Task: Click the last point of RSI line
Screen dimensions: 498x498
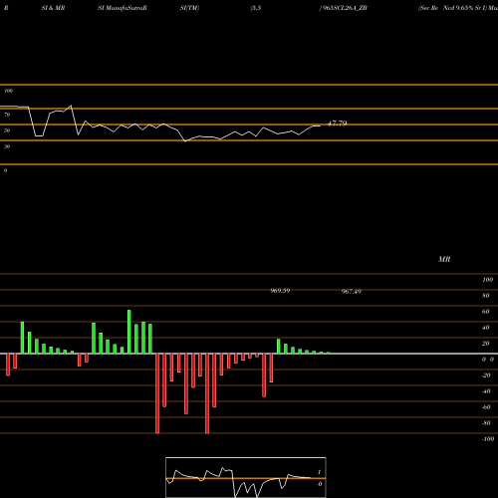Action: click(x=320, y=125)
